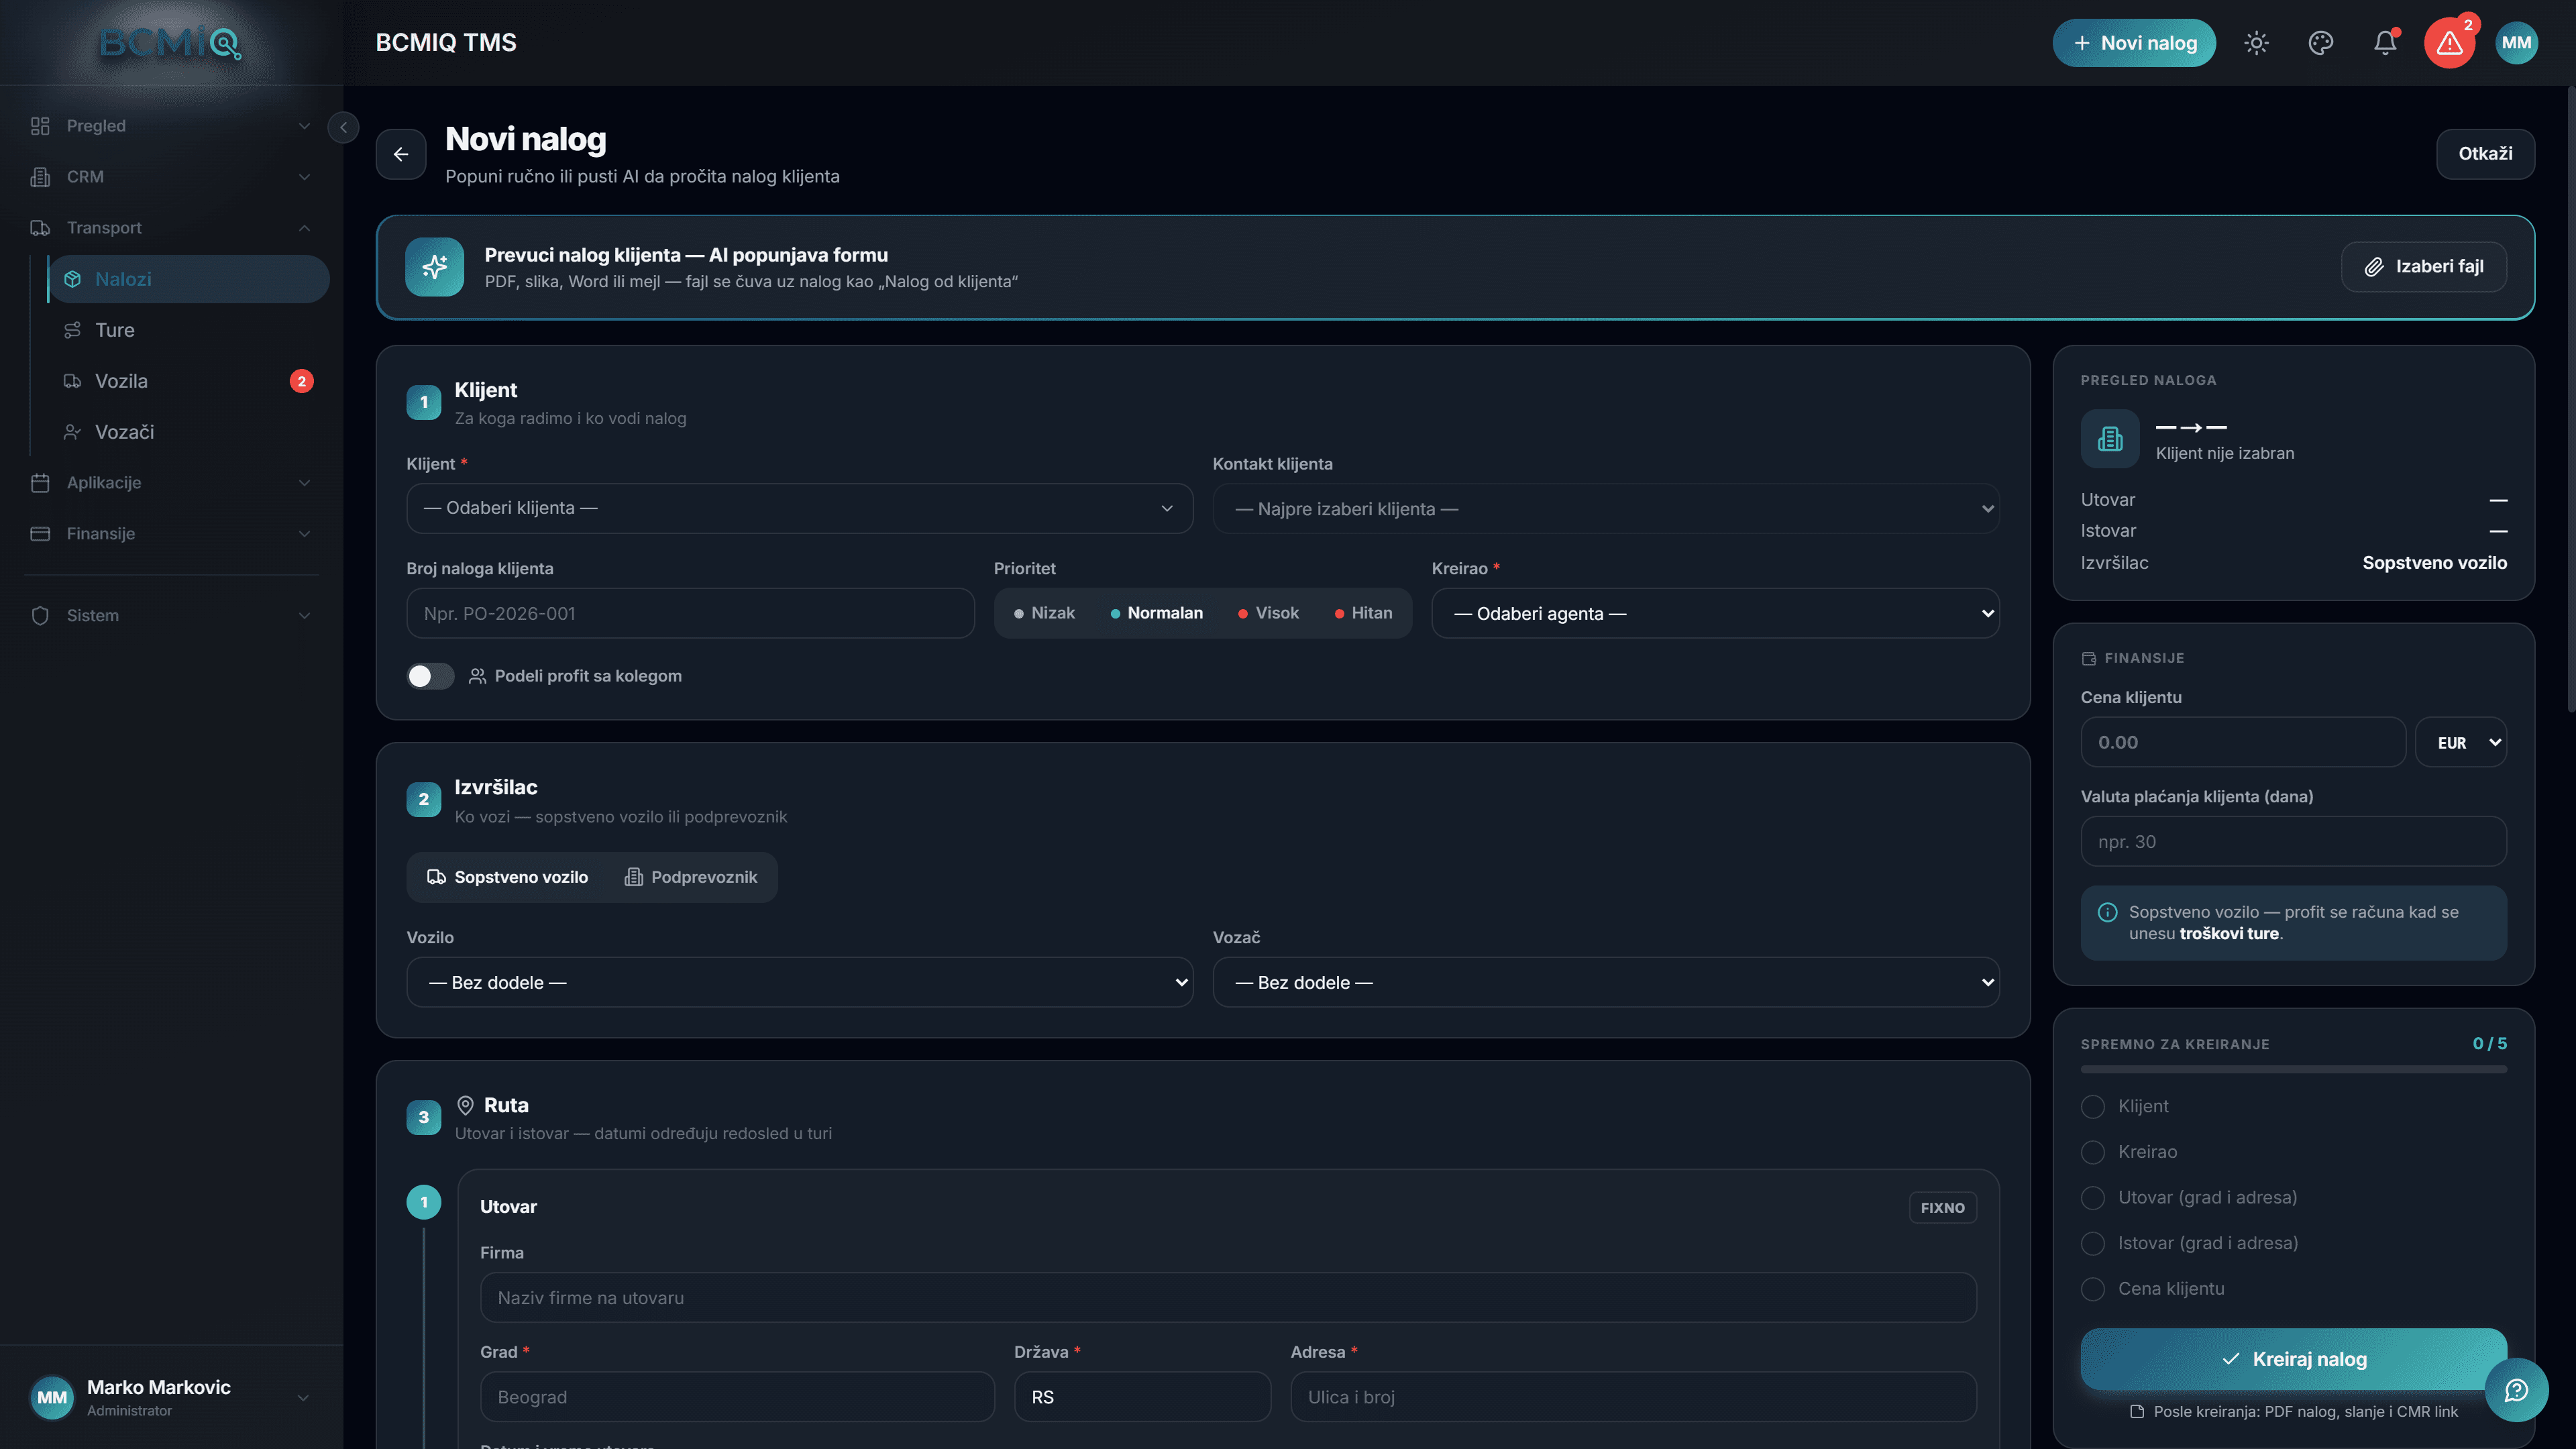
Task: Collapse the Transport sidebar section
Action: pyautogui.click(x=170, y=228)
